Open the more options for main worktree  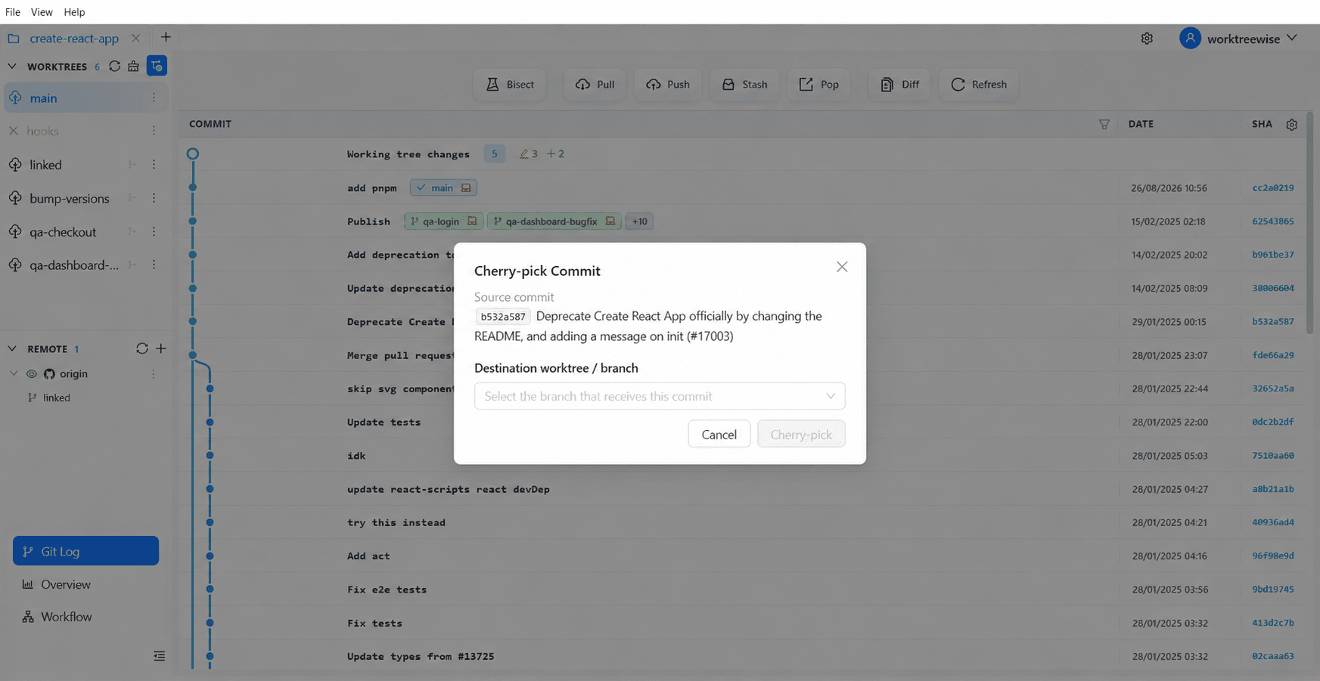(154, 98)
